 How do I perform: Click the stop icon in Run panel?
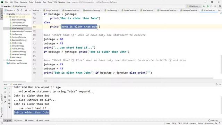pyautogui.click(x=5, y=92)
